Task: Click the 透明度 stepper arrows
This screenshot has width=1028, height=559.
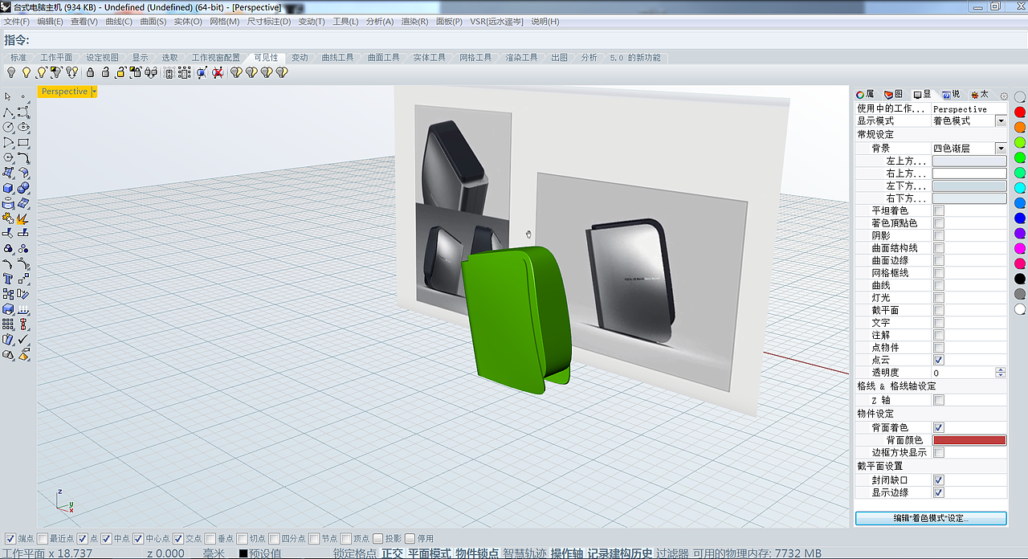Action: coord(1001,373)
